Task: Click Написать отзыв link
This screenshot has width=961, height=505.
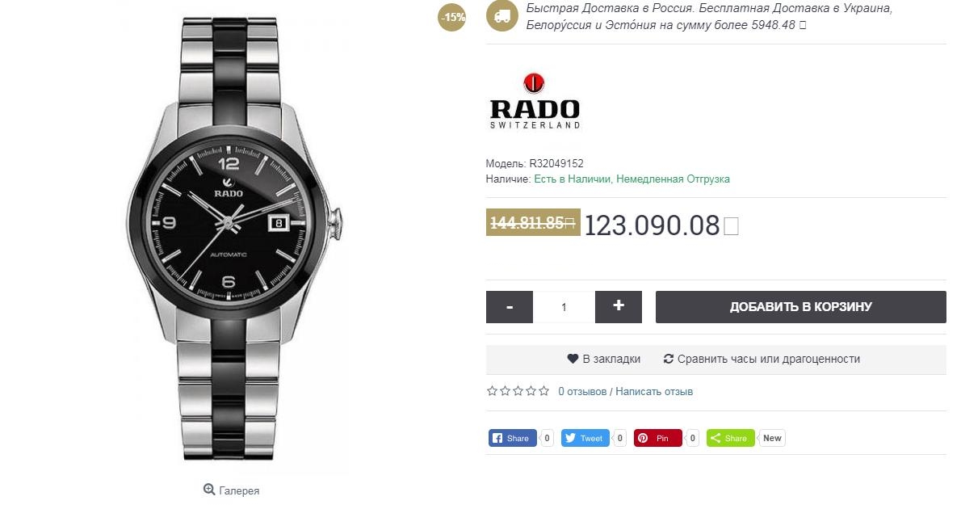Action: [654, 391]
